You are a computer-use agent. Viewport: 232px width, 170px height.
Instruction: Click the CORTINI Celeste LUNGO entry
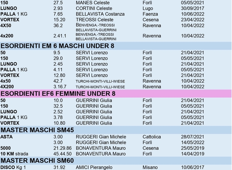pyautogui.click(x=94, y=8)
